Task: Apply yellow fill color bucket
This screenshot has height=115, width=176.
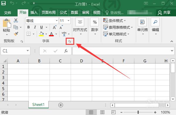Action: click(x=41, y=34)
